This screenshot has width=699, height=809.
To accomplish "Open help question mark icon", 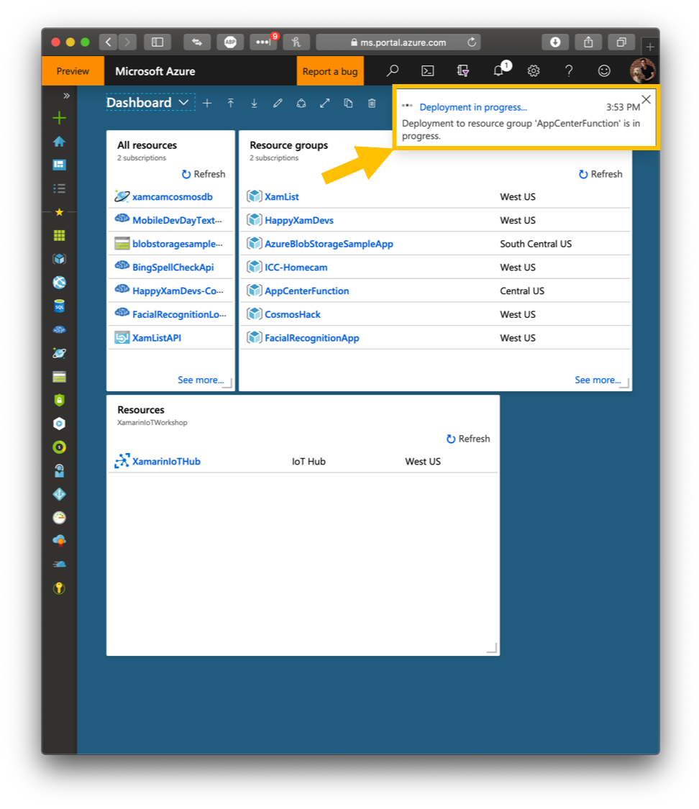I will [569, 70].
